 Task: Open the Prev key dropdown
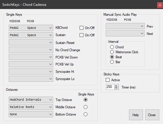125,26
